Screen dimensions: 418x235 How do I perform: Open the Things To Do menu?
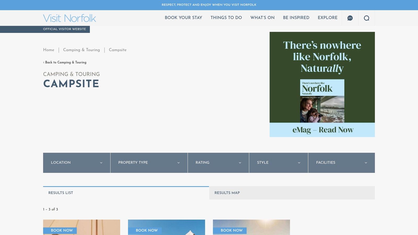coord(226,18)
